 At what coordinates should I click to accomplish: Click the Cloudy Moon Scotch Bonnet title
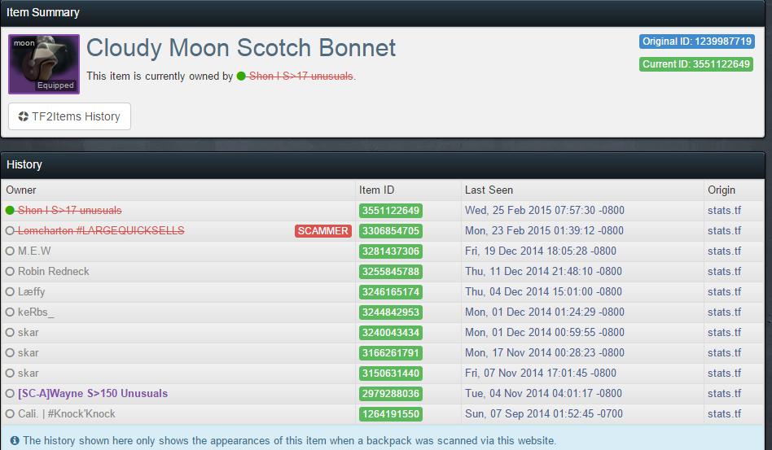241,48
